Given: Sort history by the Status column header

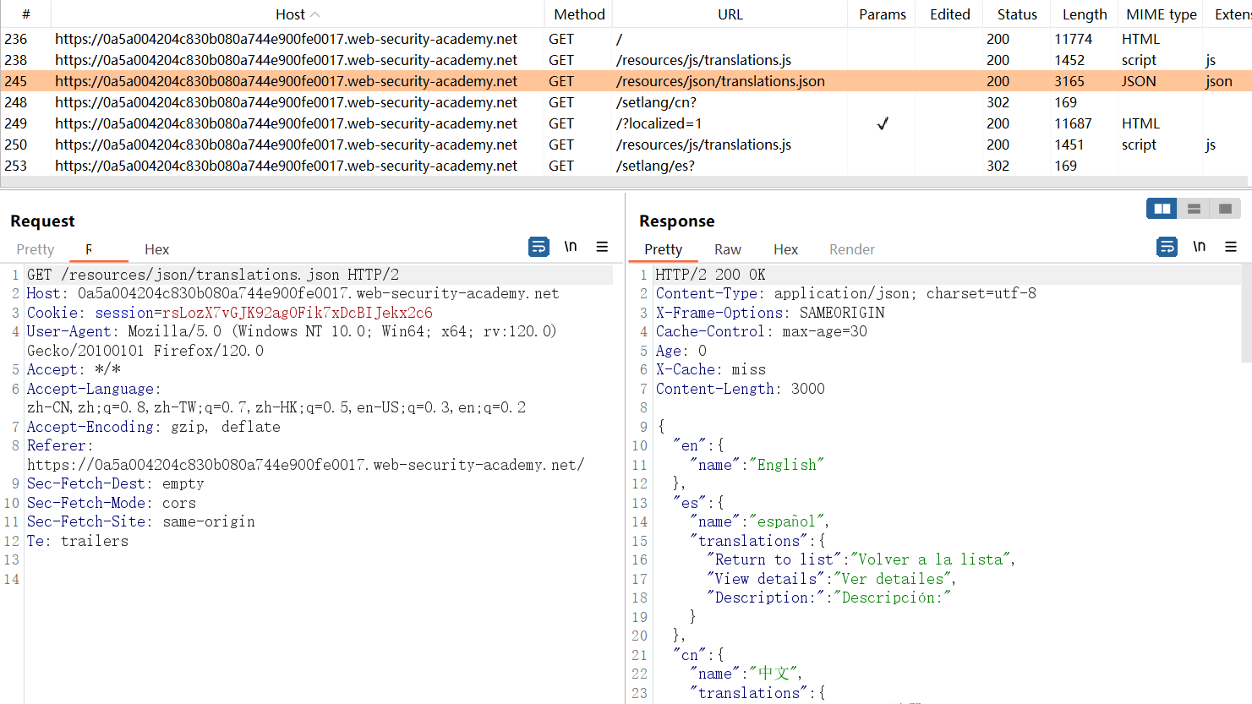Looking at the screenshot, I should [1016, 14].
